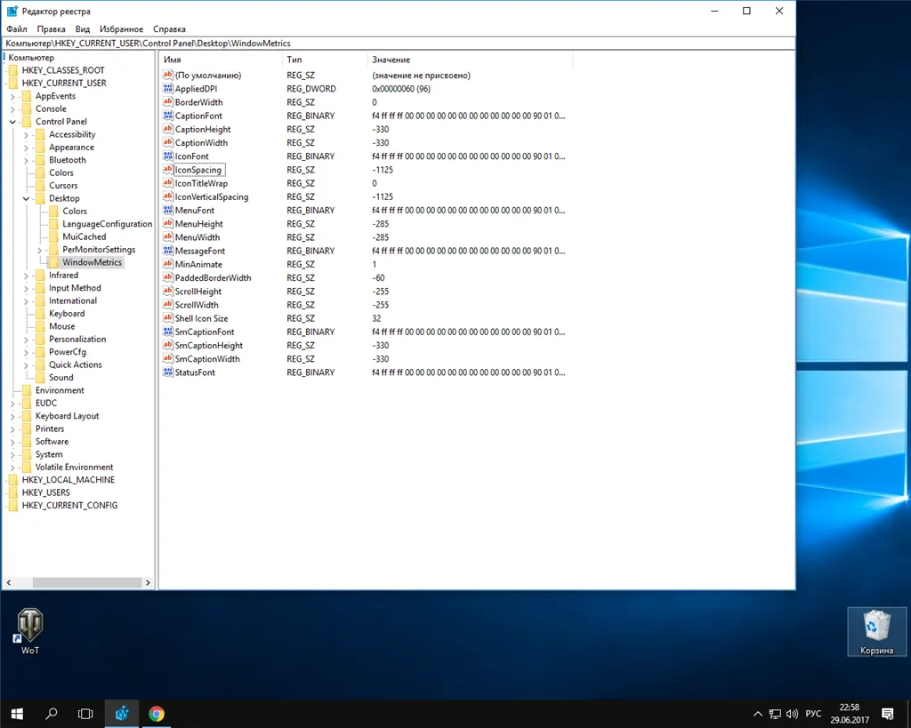Viewport: 911px width, 728px height.
Task: Expand the PerMonitorSettings subkey
Action: 39,250
